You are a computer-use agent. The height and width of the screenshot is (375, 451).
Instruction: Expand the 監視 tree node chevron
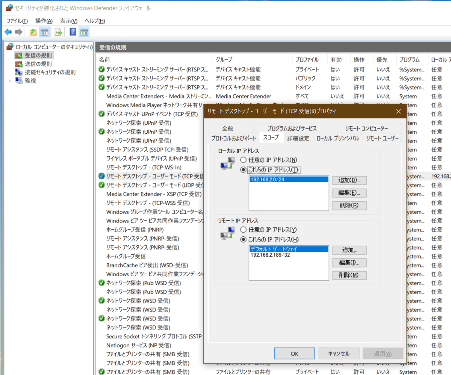coord(10,80)
